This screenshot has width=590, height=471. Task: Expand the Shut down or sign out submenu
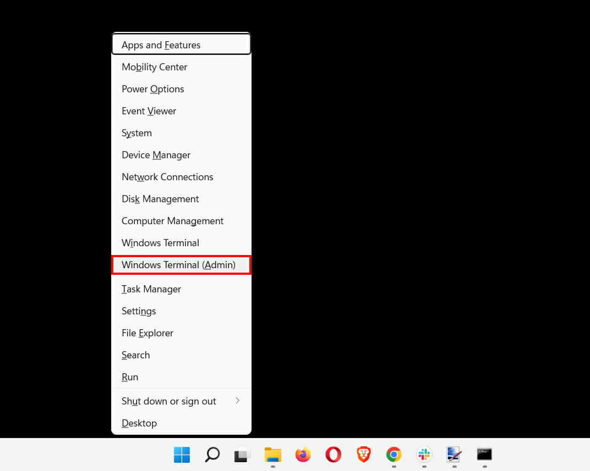(x=168, y=401)
